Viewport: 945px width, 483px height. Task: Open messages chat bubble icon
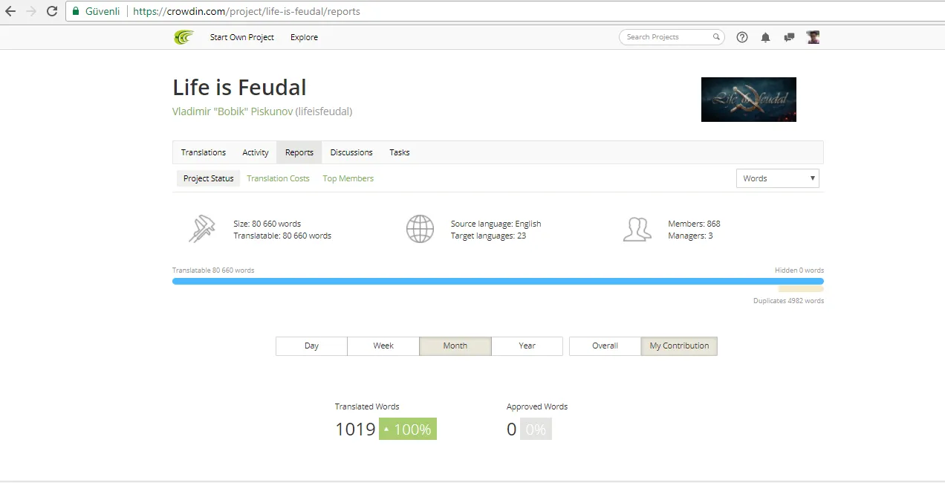click(x=789, y=37)
